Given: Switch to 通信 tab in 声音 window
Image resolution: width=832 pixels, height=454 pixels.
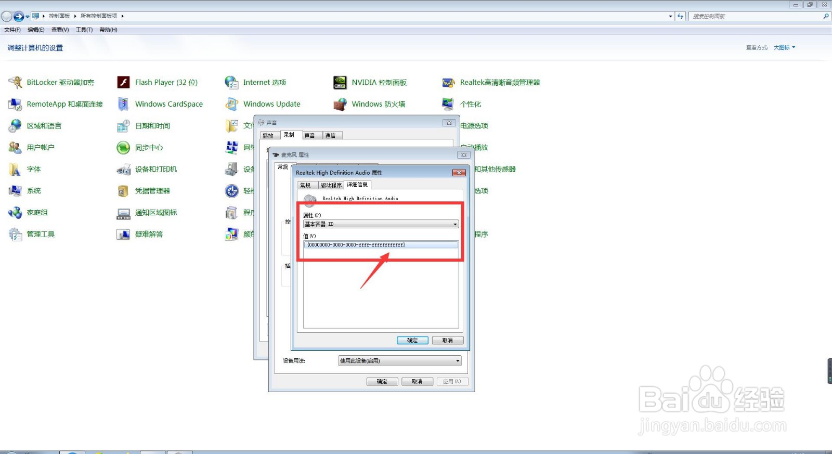Looking at the screenshot, I should [331, 136].
